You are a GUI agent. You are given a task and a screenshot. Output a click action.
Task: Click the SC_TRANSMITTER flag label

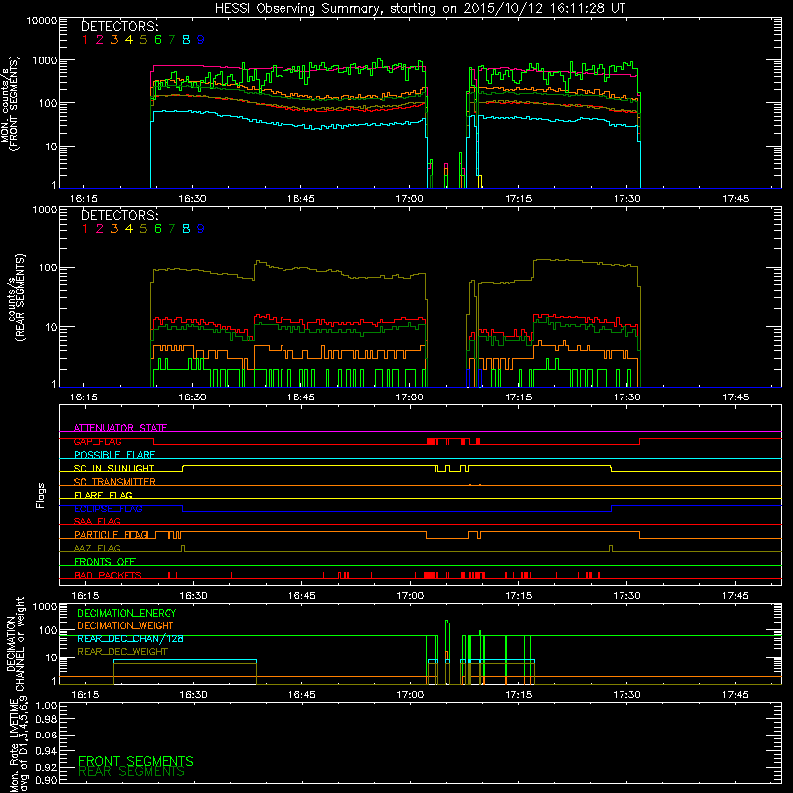pyautogui.click(x=115, y=482)
